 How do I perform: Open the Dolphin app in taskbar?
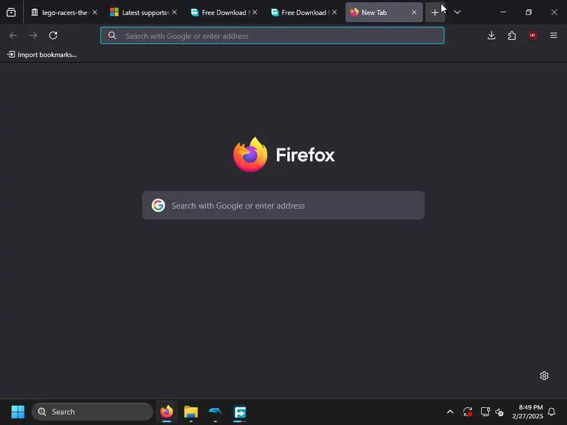[x=215, y=412]
